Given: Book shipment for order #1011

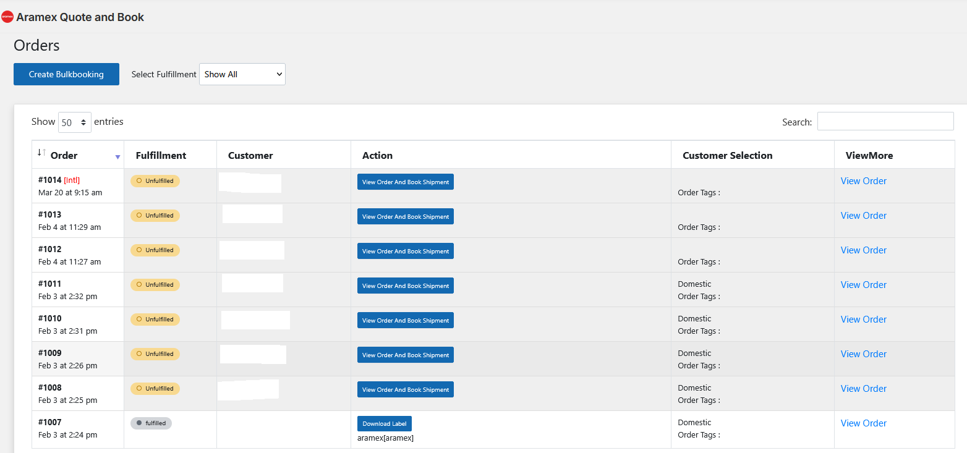Looking at the screenshot, I should 406,286.
